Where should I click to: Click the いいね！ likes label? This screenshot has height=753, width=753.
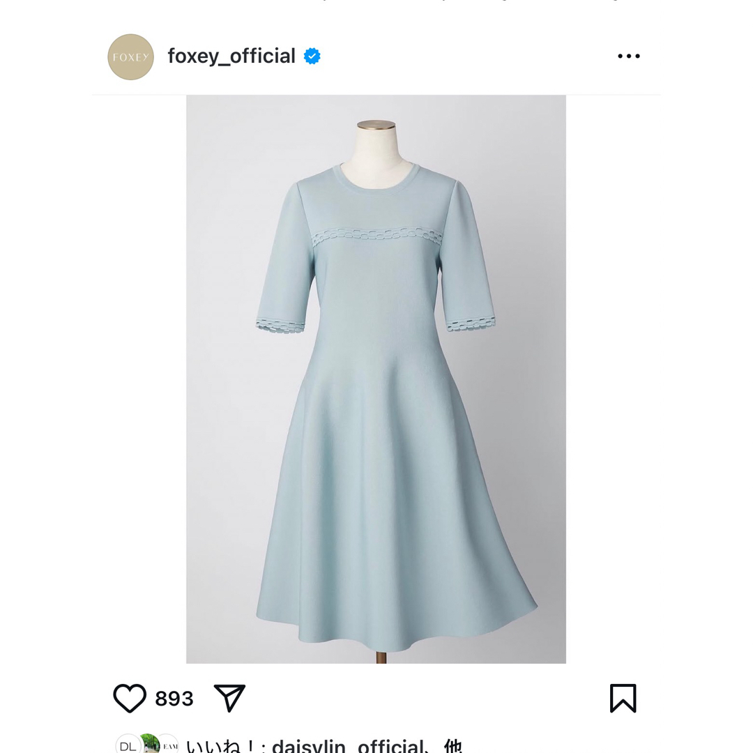pos(222,745)
